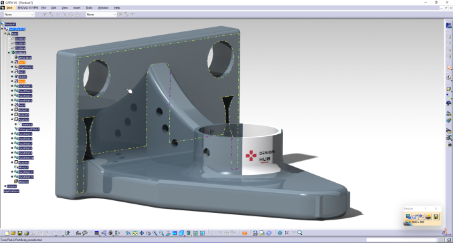453x243 pixels.
Task: Open the View menu
Action: [65, 8]
